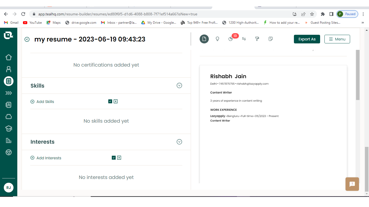Open the profile person icon in sidebar
The width and height of the screenshot is (369, 207).
pyautogui.click(x=9, y=69)
